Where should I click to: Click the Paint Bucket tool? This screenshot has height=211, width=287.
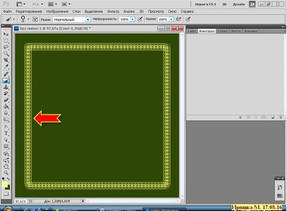(6, 106)
